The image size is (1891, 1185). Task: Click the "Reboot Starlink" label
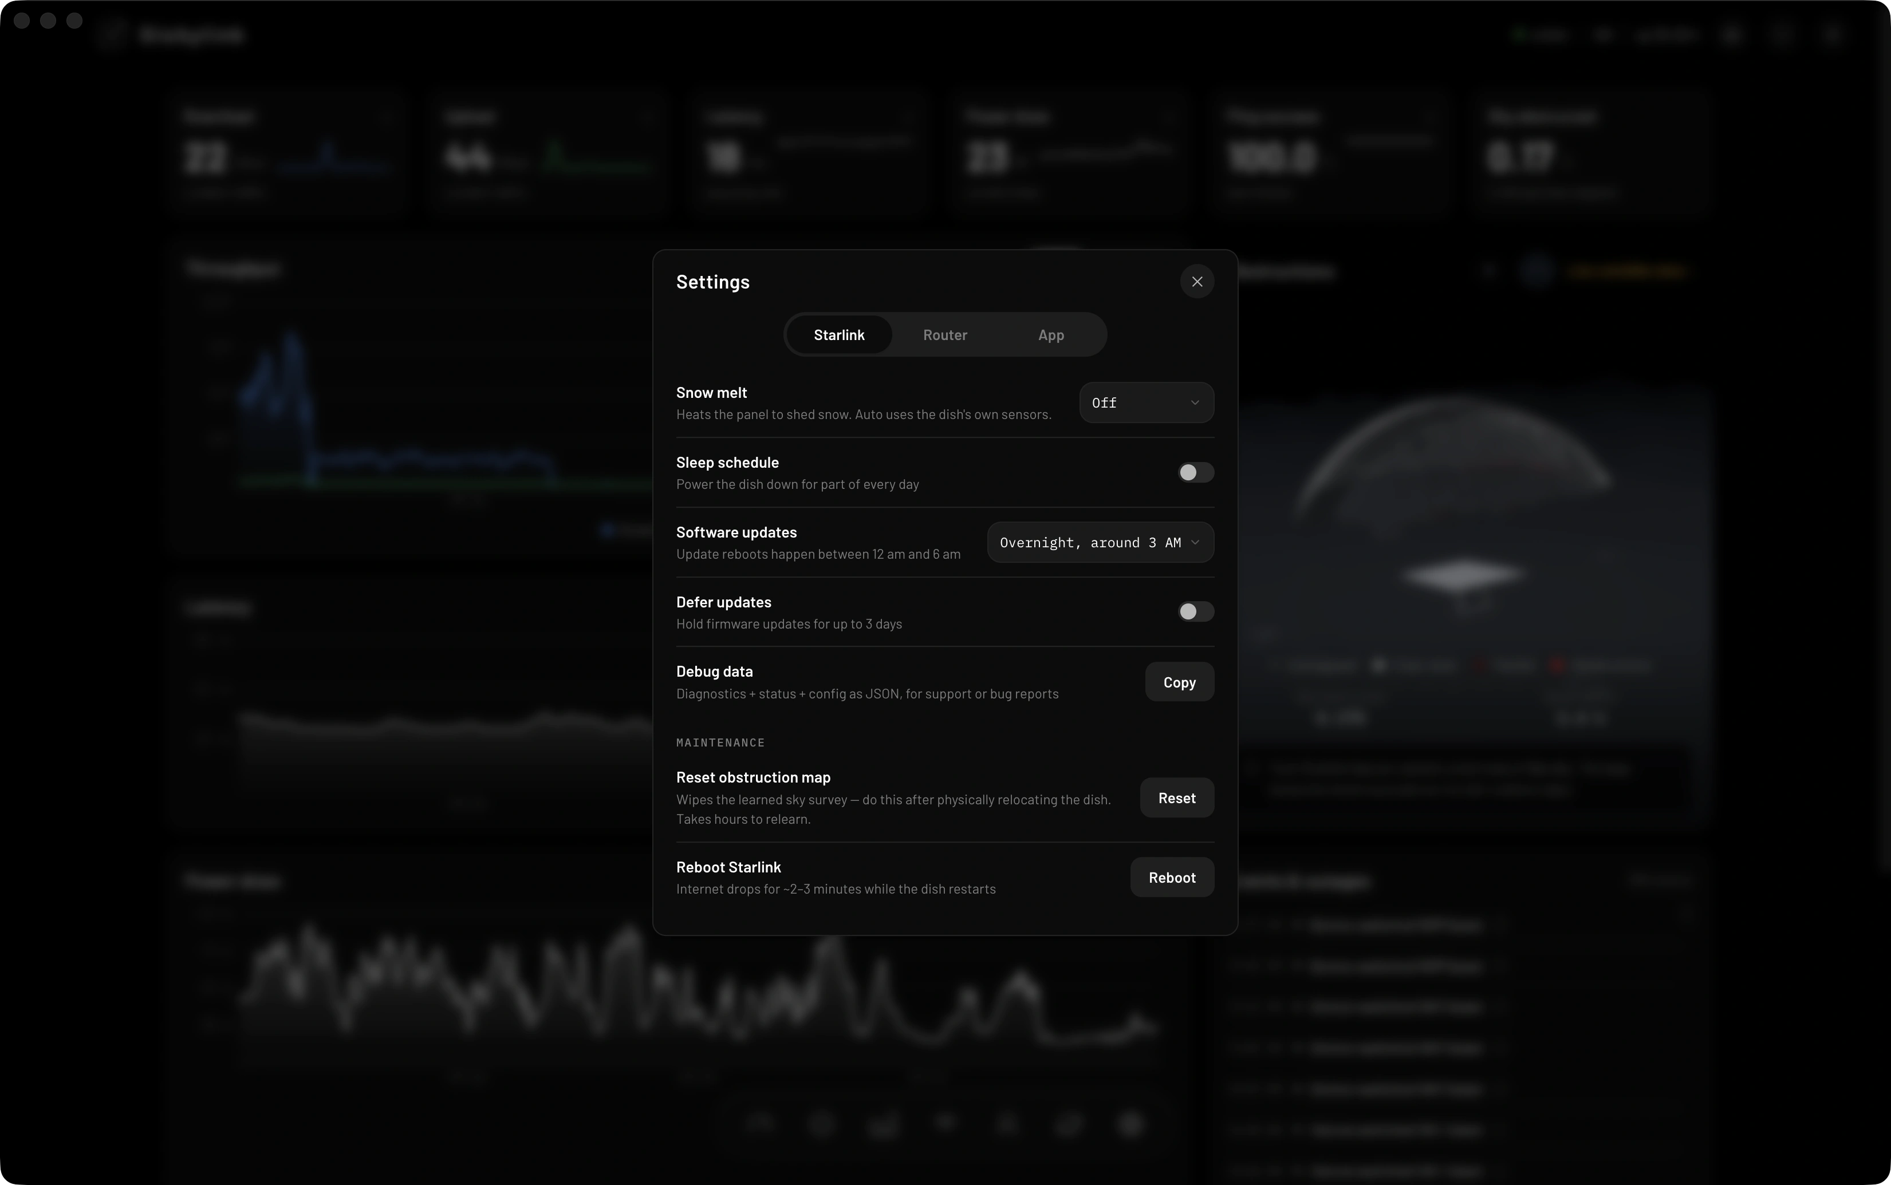(x=728, y=867)
